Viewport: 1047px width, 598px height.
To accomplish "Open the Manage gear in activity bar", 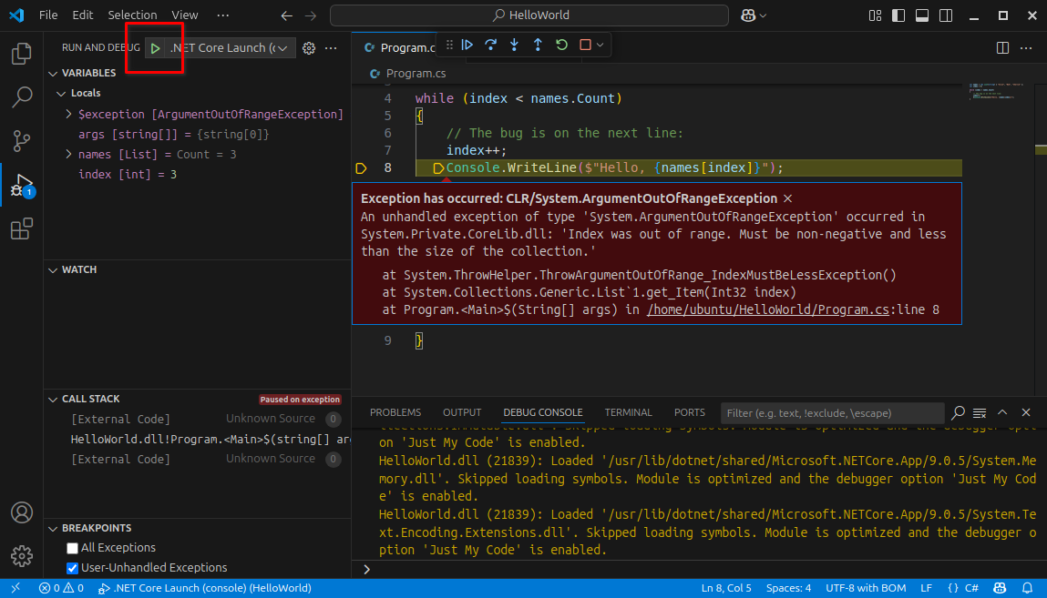I will pyautogui.click(x=21, y=556).
